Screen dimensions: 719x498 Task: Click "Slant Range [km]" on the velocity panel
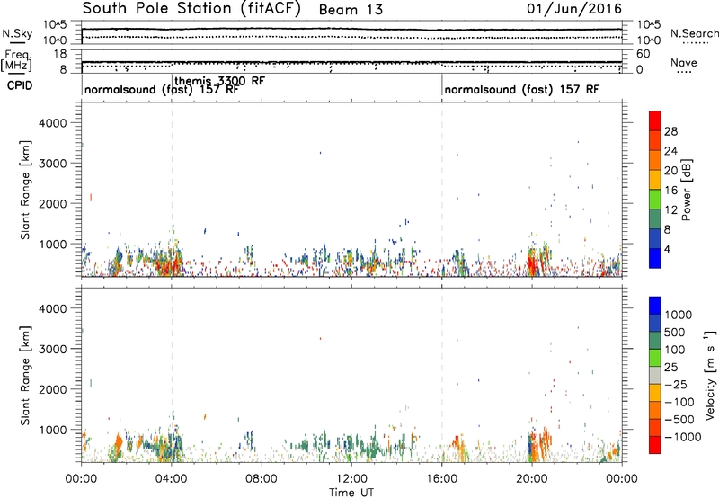[25, 376]
